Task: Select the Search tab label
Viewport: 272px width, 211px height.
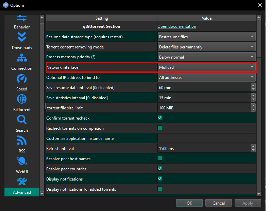Action: 22,130
